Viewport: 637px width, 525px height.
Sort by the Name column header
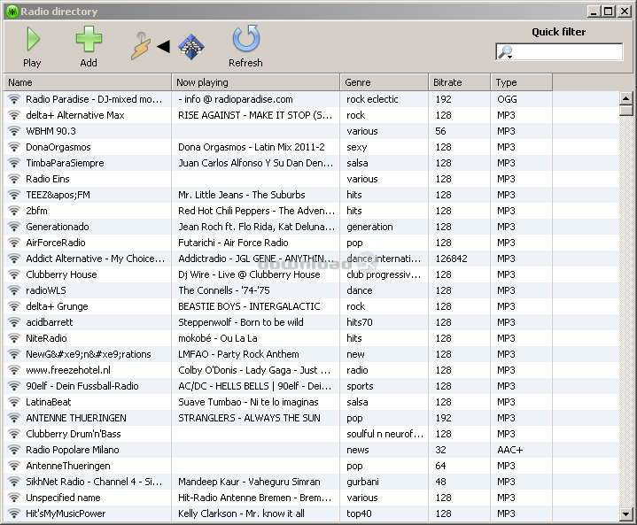point(88,82)
